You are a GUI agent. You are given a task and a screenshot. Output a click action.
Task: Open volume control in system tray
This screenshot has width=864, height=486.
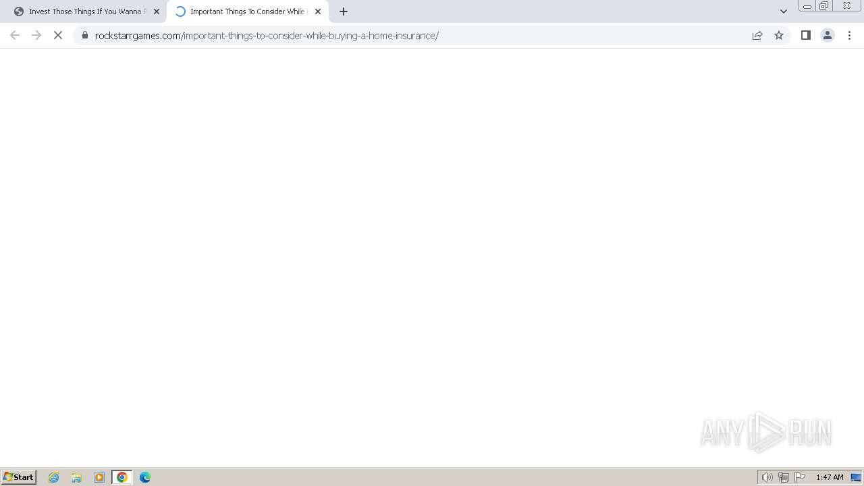coord(767,477)
